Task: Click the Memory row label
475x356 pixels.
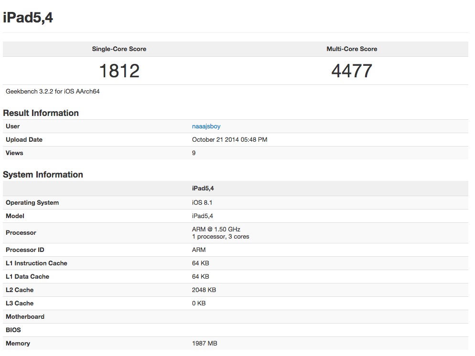Action: tap(18, 343)
